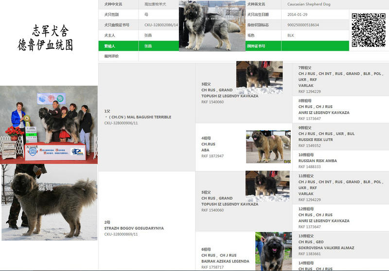This screenshot has width=389, height=271.
Task: Open photo of 4祖母 ABA
Action: tap(268, 147)
